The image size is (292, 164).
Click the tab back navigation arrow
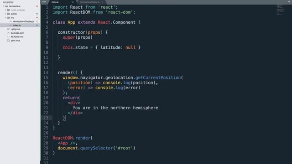[x=43, y=2]
